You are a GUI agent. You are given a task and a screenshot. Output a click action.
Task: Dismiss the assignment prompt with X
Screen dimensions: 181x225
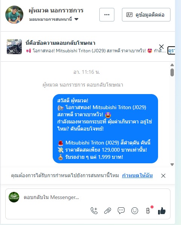[x=163, y=176]
